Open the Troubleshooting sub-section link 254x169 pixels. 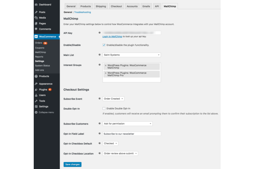83,12
